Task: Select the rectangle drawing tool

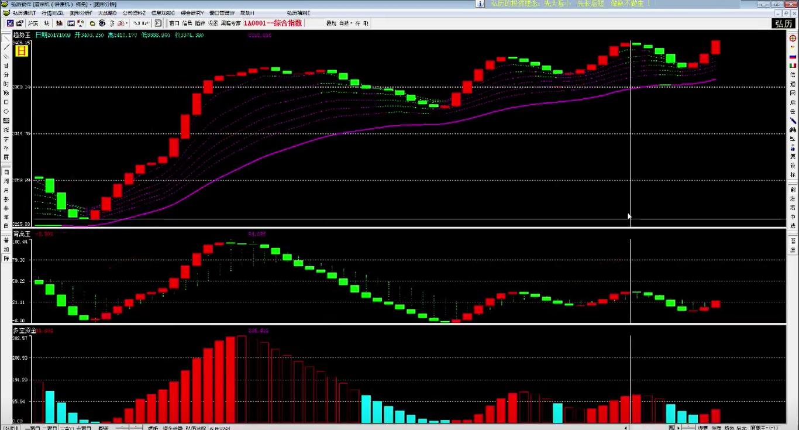Action: (x=6, y=102)
